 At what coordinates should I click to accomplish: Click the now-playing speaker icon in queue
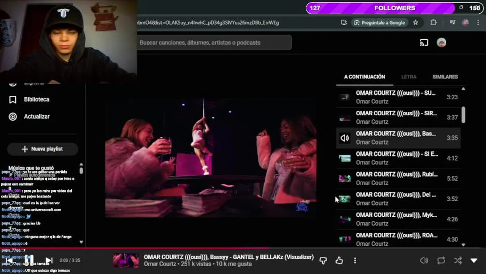pyautogui.click(x=345, y=138)
